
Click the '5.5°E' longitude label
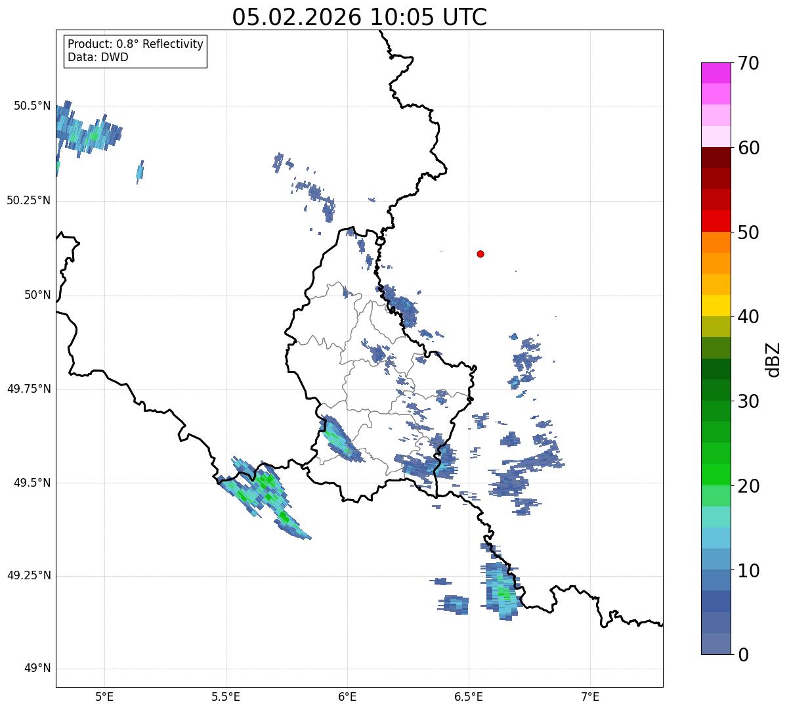coord(226,697)
